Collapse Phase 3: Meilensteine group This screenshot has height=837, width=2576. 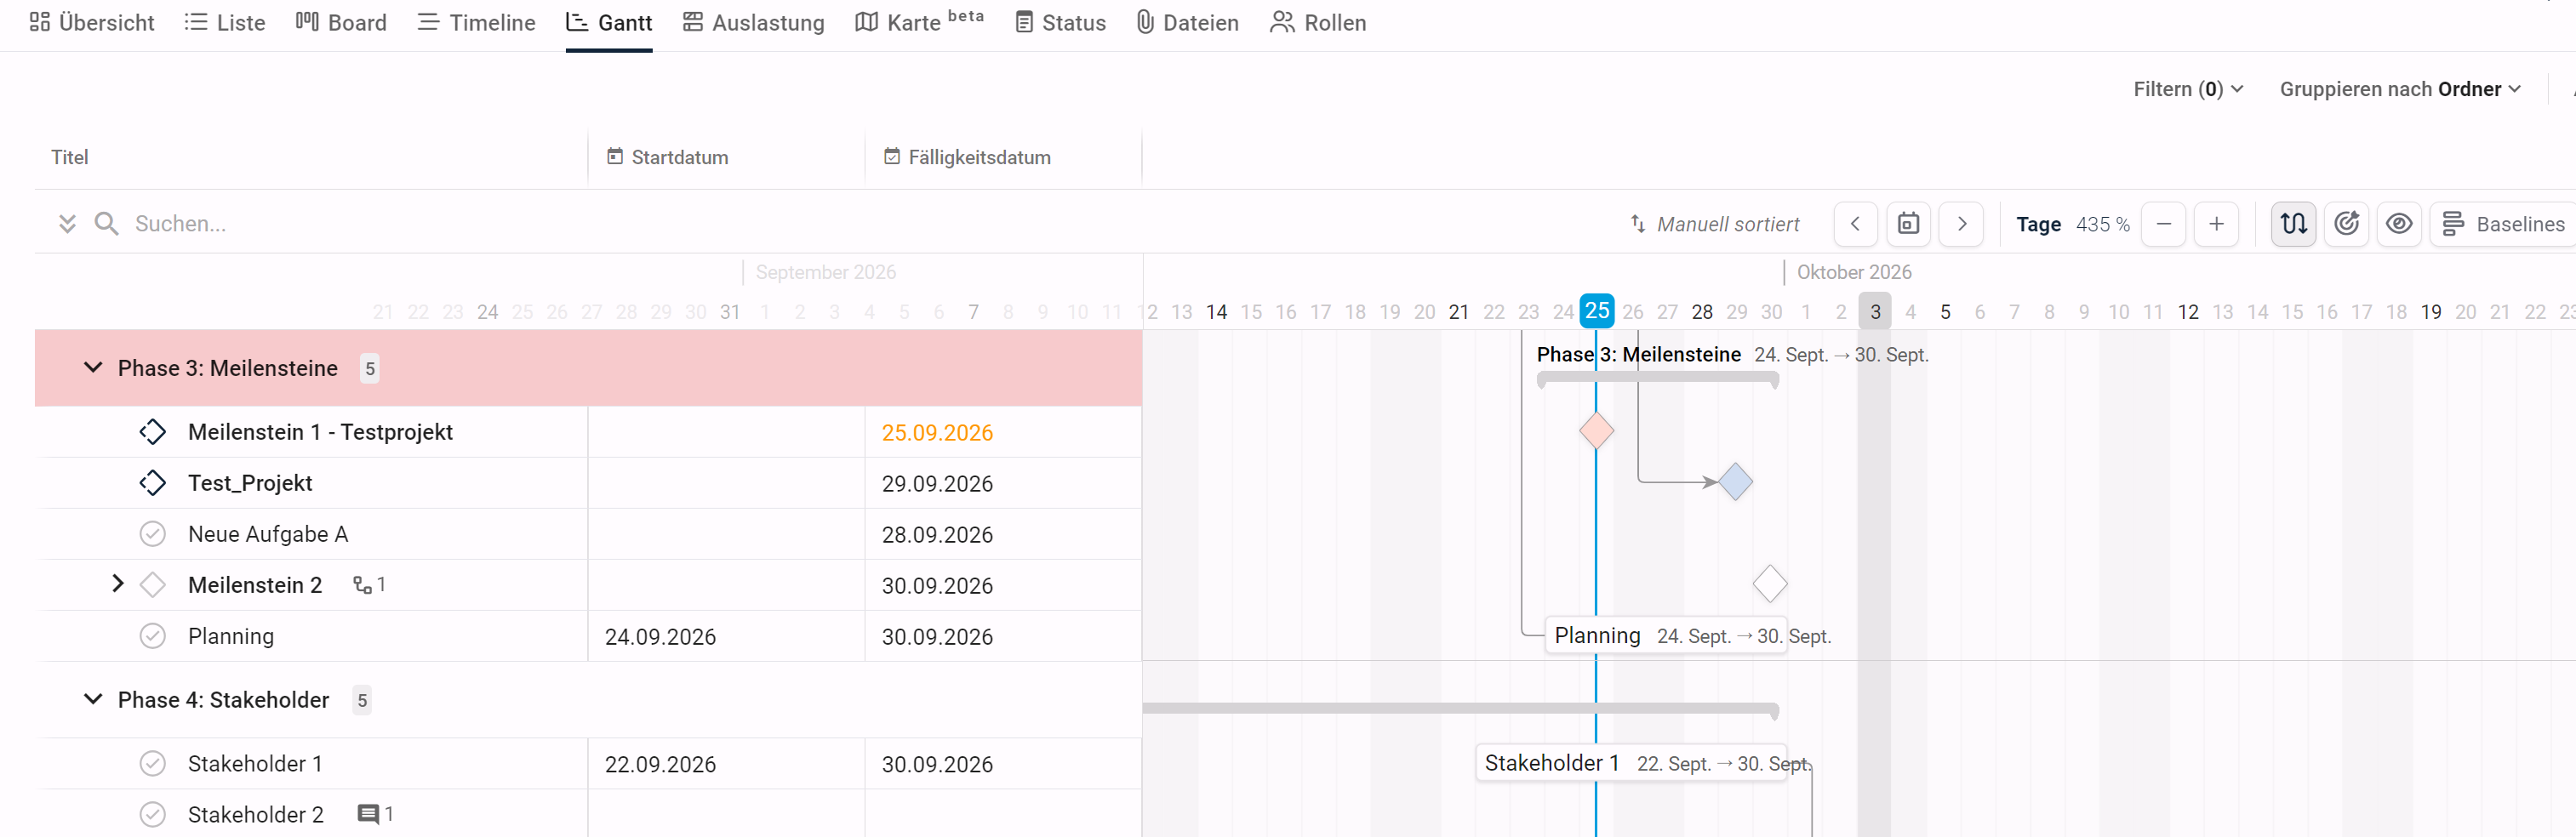click(93, 368)
